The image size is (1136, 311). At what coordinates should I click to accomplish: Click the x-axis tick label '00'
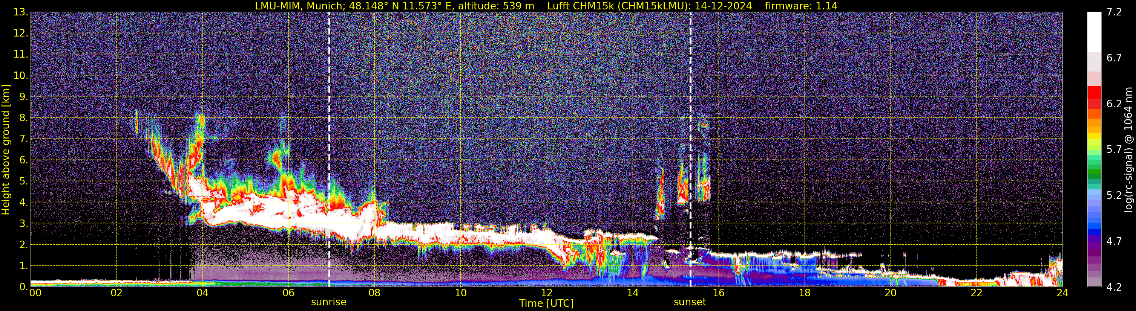click(35, 293)
